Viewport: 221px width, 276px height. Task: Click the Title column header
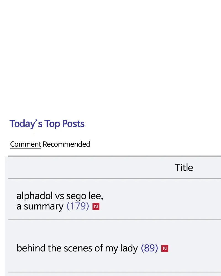pyautogui.click(x=184, y=168)
